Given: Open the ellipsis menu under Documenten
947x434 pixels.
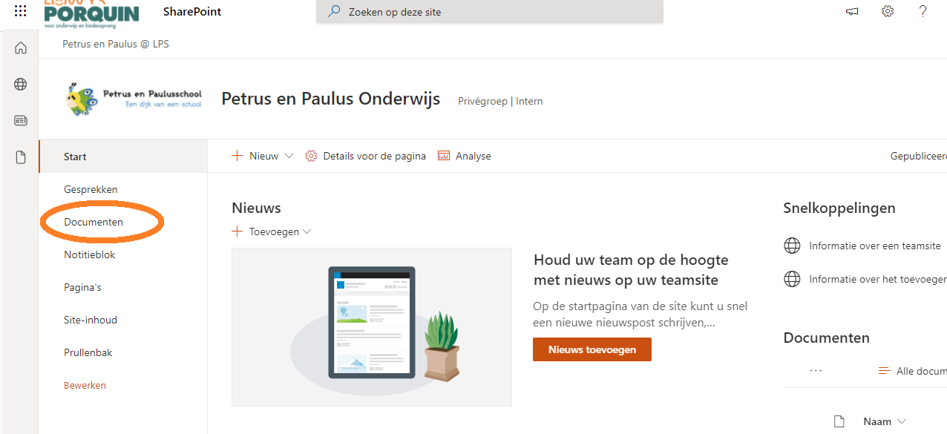Looking at the screenshot, I should pyautogui.click(x=816, y=370).
